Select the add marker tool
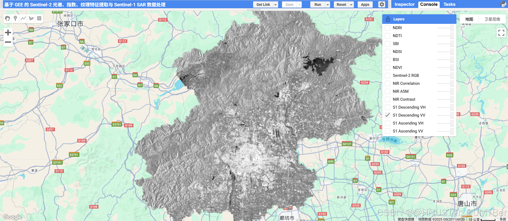 [15, 18]
